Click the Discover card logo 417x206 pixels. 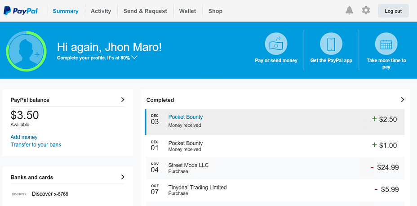(19, 194)
